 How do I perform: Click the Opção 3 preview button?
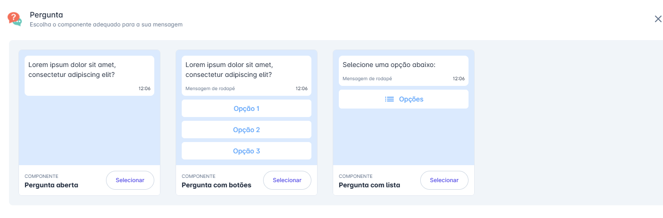click(247, 151)
